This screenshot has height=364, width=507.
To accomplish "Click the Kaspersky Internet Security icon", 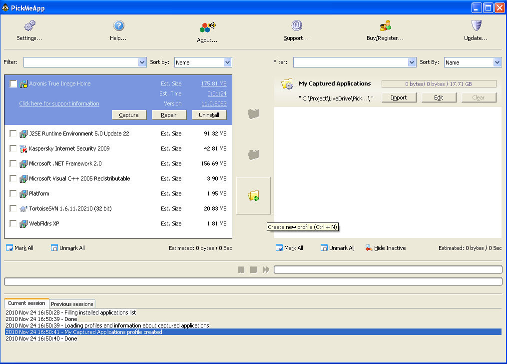I will coord(23,149).
